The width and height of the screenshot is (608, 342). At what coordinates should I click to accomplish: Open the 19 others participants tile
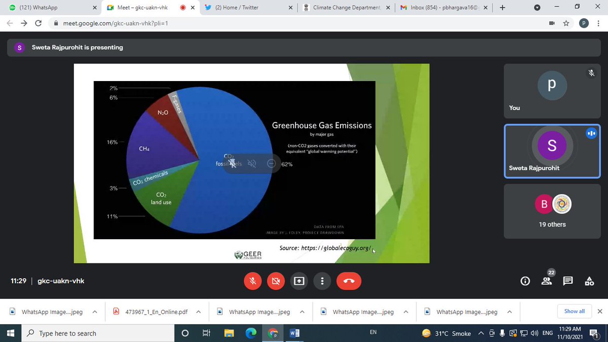point(552,212)
